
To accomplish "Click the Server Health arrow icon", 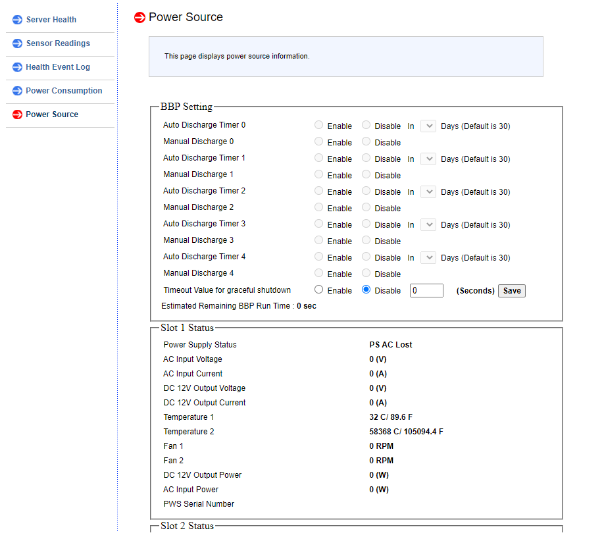I will click(x=17, y=20).
